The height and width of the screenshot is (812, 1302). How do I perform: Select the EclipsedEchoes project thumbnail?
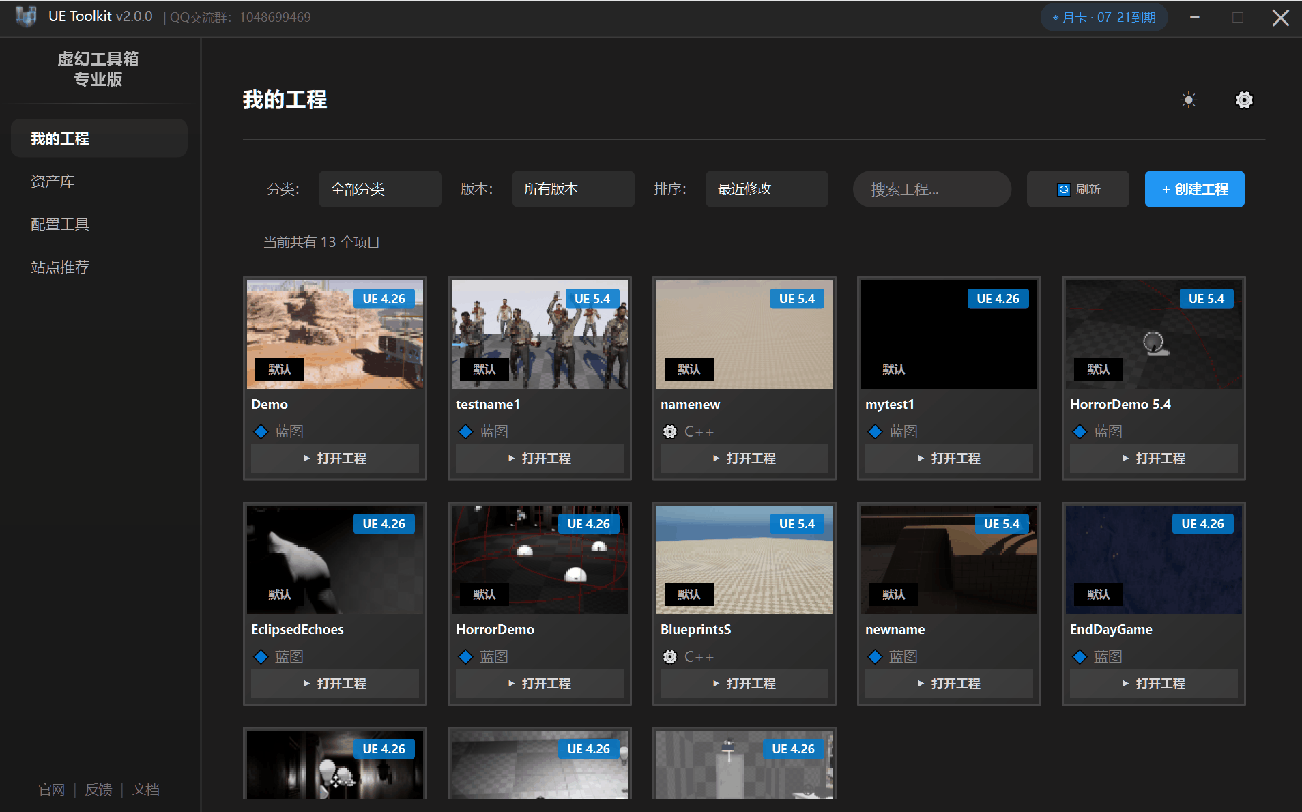tap(334, 560)
